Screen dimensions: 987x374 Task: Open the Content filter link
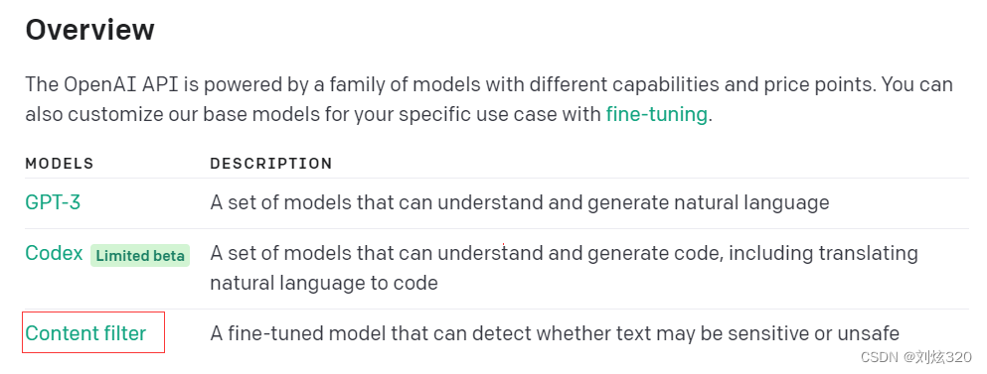click(x=85, y=333)
